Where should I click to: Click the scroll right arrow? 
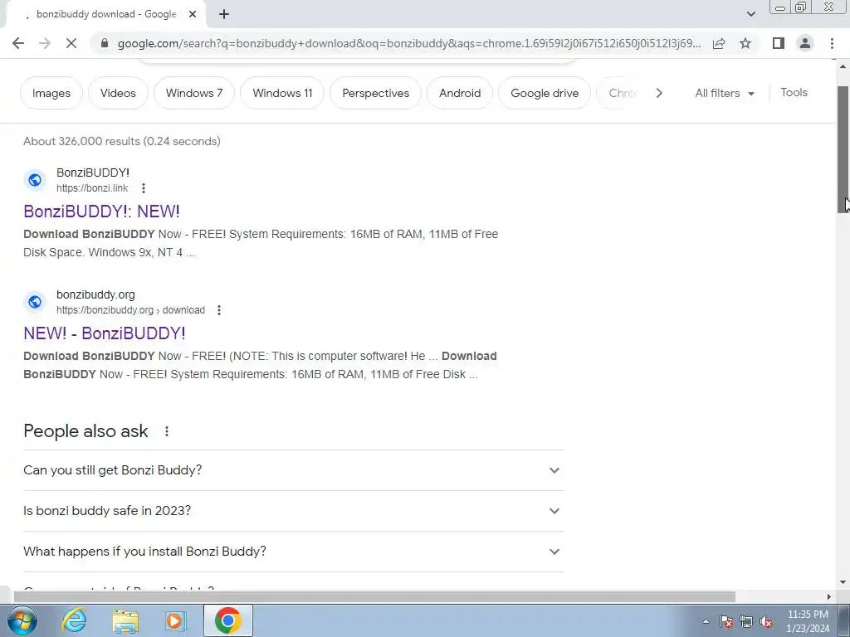[x=829, y=596]
